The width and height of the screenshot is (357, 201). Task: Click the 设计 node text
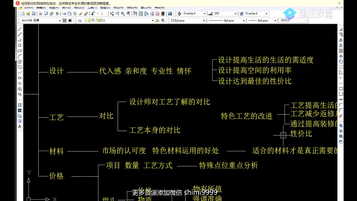click(x=57, y=71)
